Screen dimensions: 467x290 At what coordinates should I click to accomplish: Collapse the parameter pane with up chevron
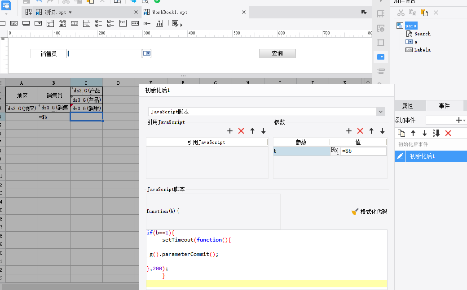click(368, 82)
